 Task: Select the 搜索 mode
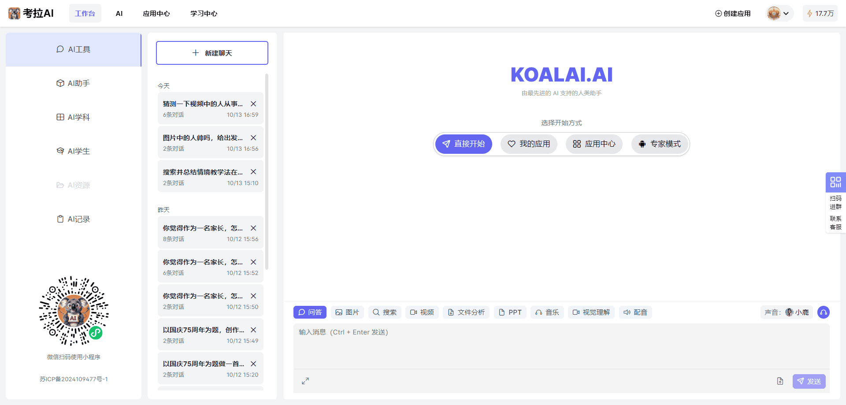[x=385, y=312]
